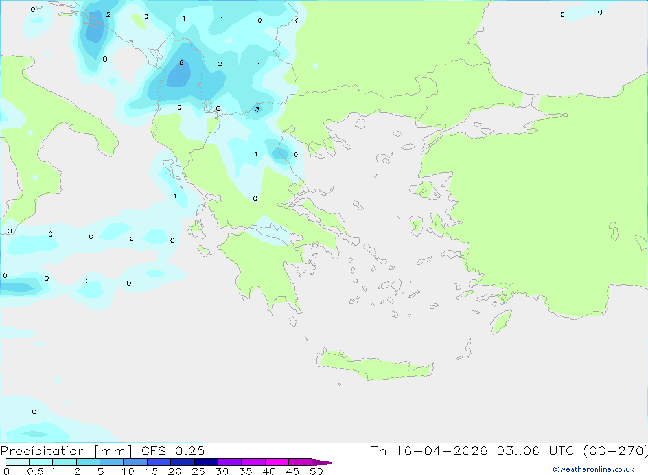
Task: Select the 40–45 mm magenta legend box
Action: click(x=277, y=462)
